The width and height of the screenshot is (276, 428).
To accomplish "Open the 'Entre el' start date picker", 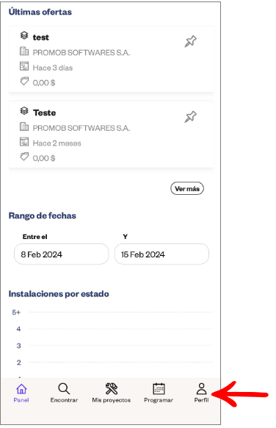I will (62, 254).
